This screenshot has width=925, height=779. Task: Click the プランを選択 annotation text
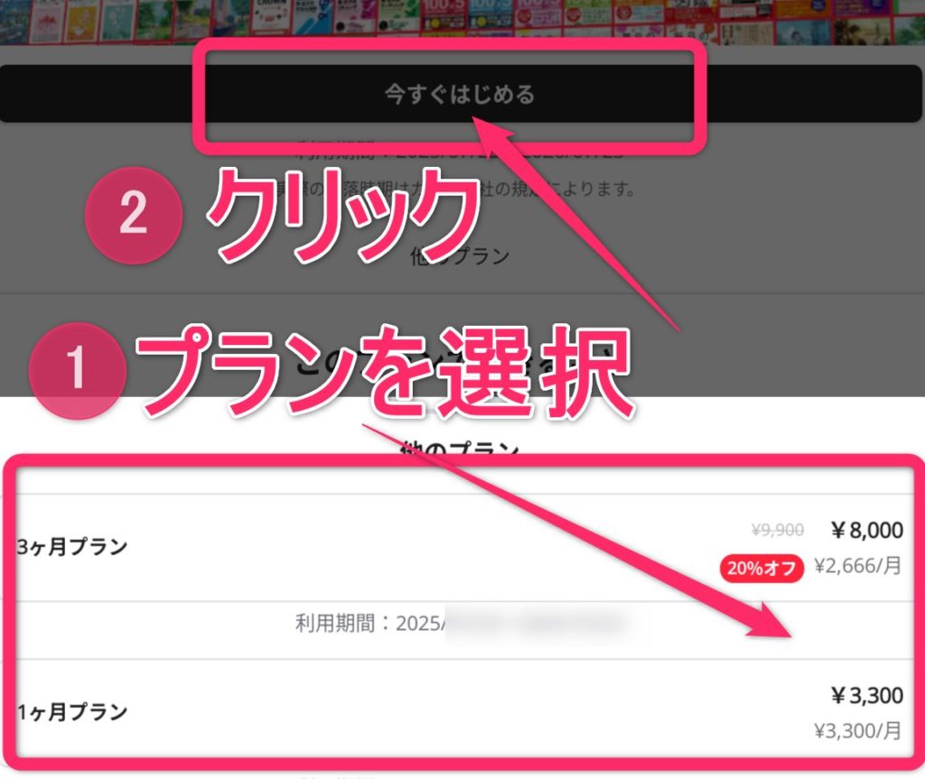pos(385,372)
